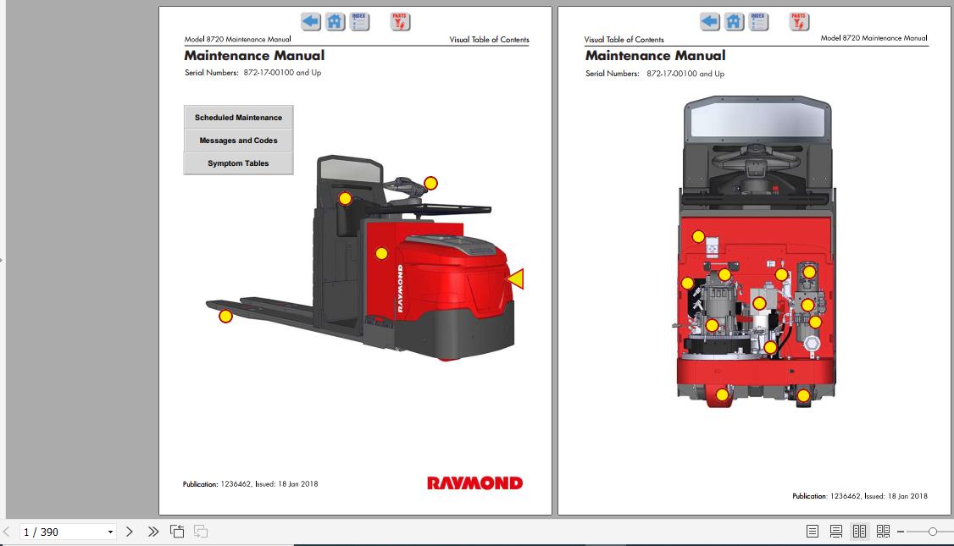
Task: Switch to single page view
Action: (813, 532)
